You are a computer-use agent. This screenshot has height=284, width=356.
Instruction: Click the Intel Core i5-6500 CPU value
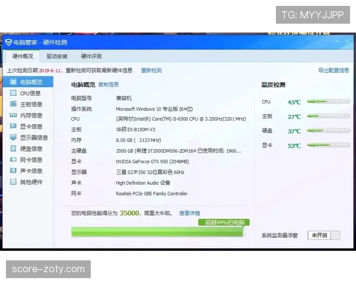(x=181, y=119)
